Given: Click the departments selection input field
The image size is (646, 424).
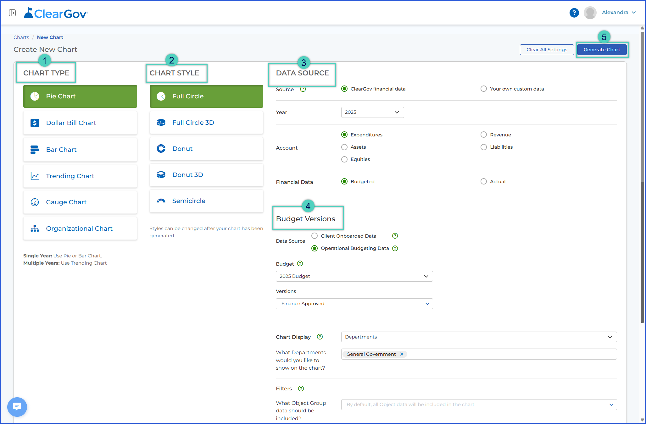Looking at the screenshot, I should [479, 354].
